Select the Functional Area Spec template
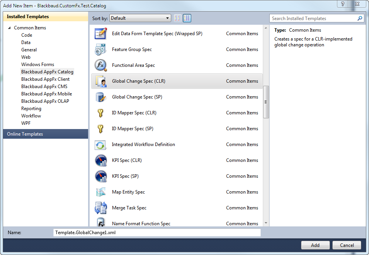The width and height of the screenshot is (369, 255). [x=177, y=65]
